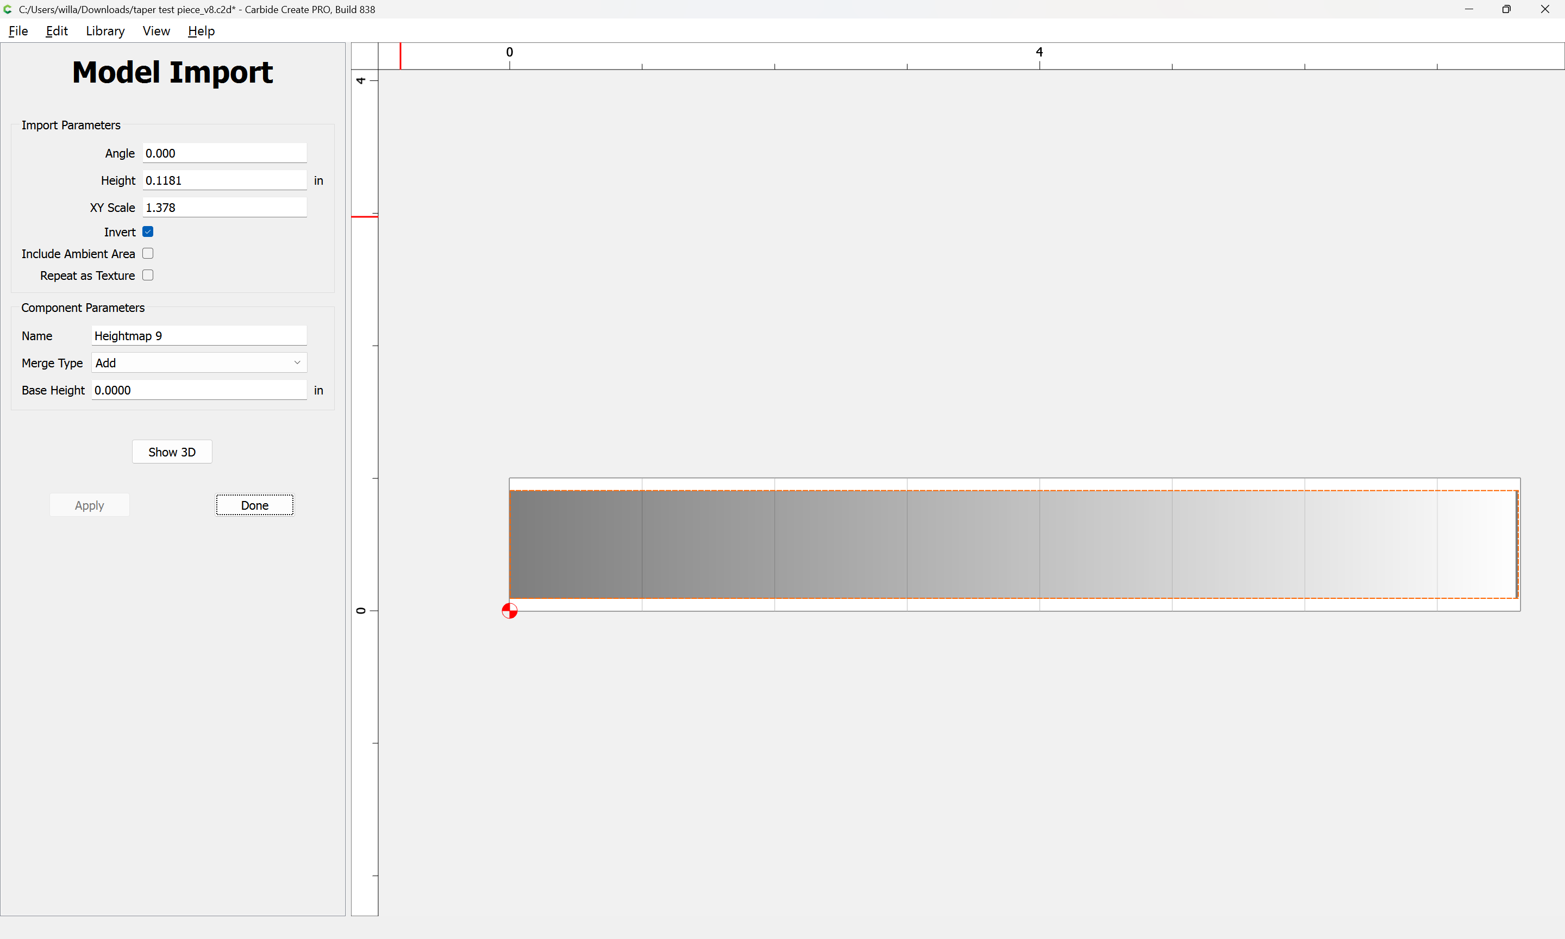Click the Merge Type dropdown arrow
1565x939 pixels.
[x=297, y=362]
